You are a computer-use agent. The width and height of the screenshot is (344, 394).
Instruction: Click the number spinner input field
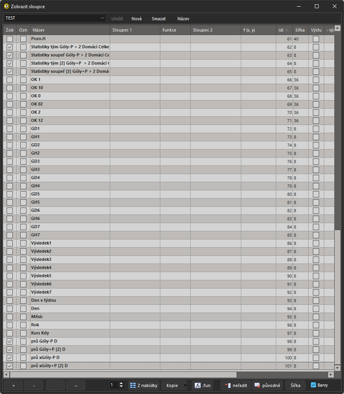[114, 385]
